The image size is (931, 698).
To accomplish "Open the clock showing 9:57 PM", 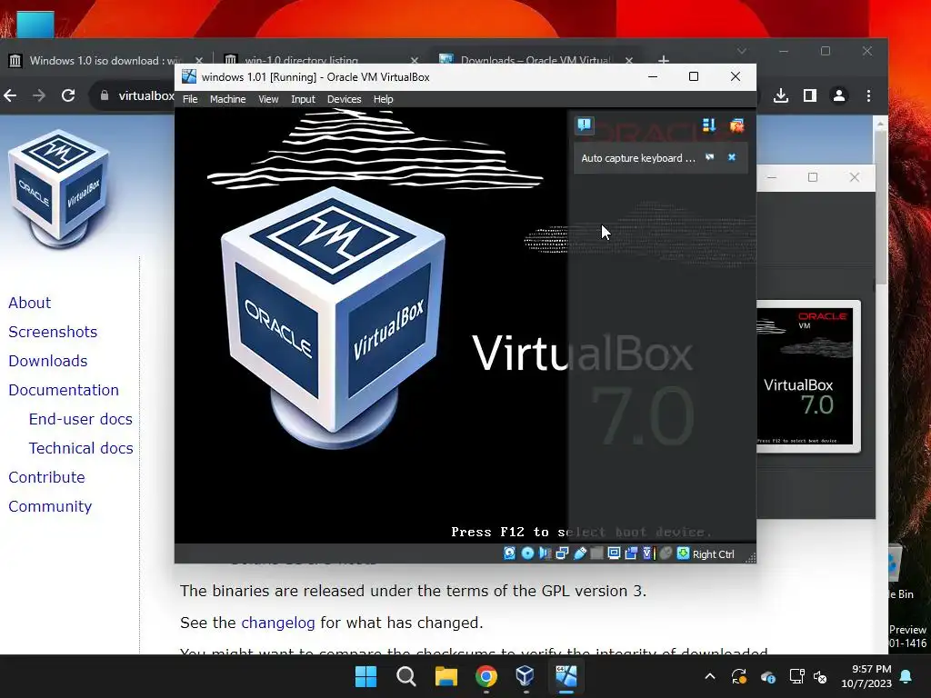I will [x=866, y=676].
